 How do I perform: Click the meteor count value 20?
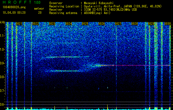coord(40,13)
